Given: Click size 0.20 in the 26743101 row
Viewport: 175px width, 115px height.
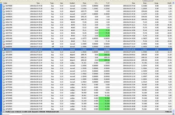Looking at the screenshot, I should pos(62,63).
